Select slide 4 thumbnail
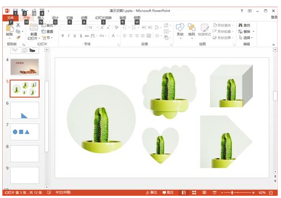281x198 pixels. click(x=25, y=67)
